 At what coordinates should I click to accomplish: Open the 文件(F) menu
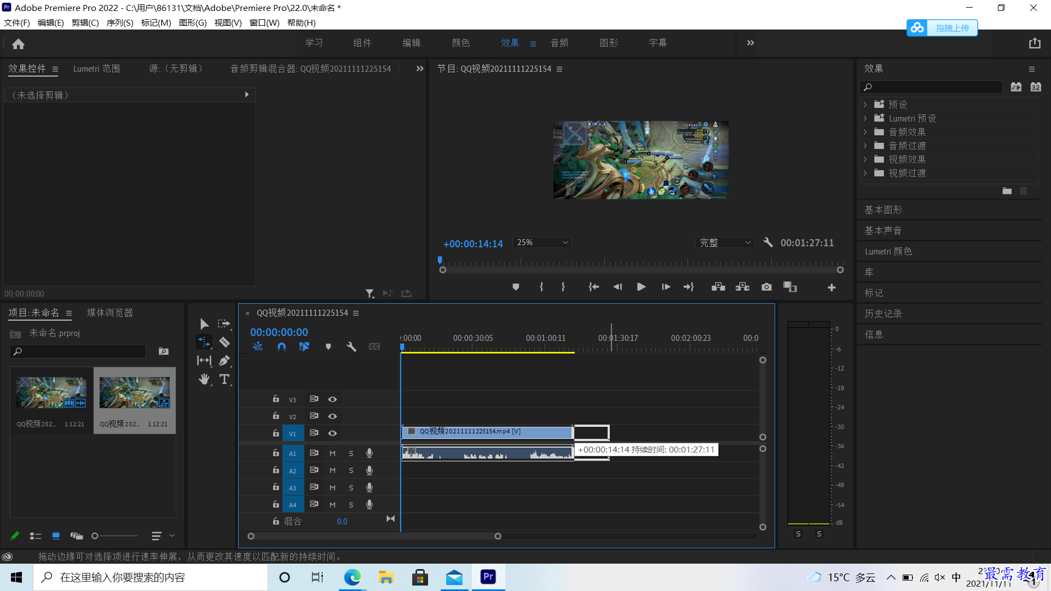17,23
